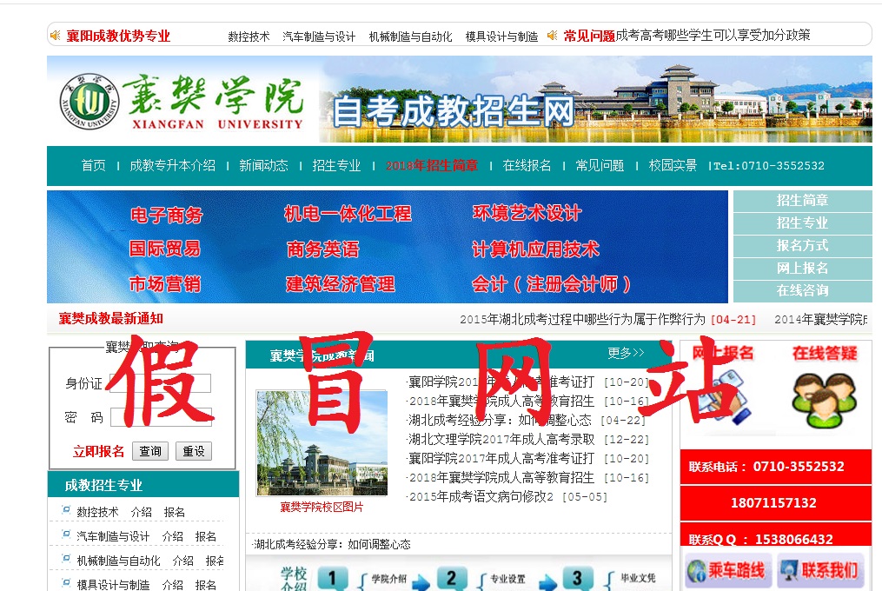Click the 在线咨询 side button

803,290
